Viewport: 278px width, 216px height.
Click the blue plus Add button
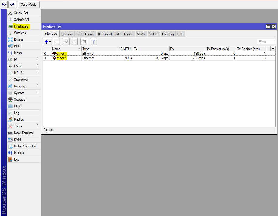pyautogui.click(x=47, y=42)
